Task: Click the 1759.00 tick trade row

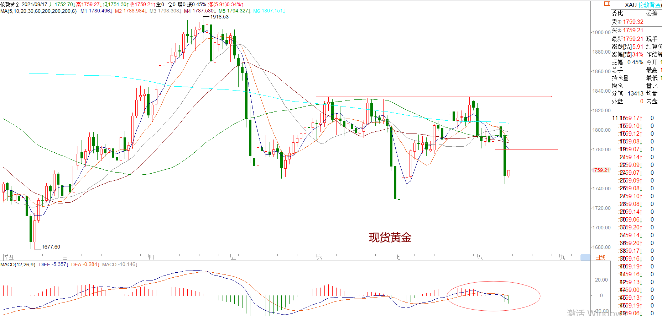Action: coord(637,290)
